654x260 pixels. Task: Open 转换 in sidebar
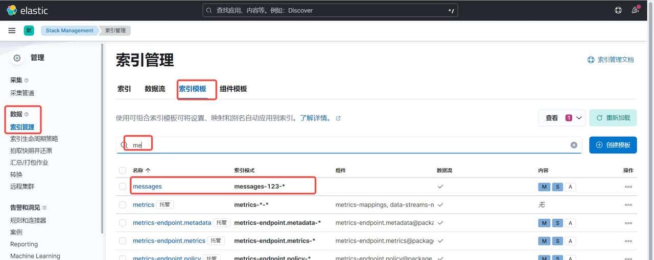pyautogui.click(x=16, y=174)
